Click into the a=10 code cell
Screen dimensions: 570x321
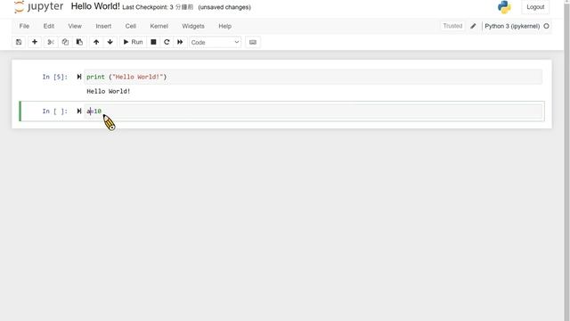(313, 111)
